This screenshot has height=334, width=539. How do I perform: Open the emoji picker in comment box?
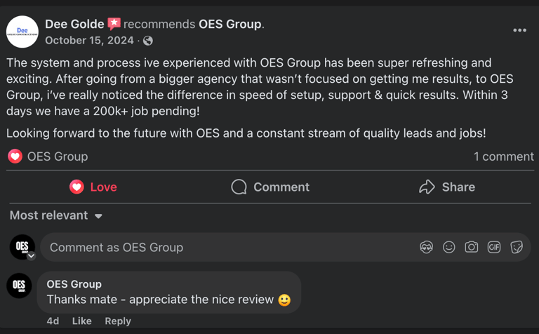click(449, 247)
